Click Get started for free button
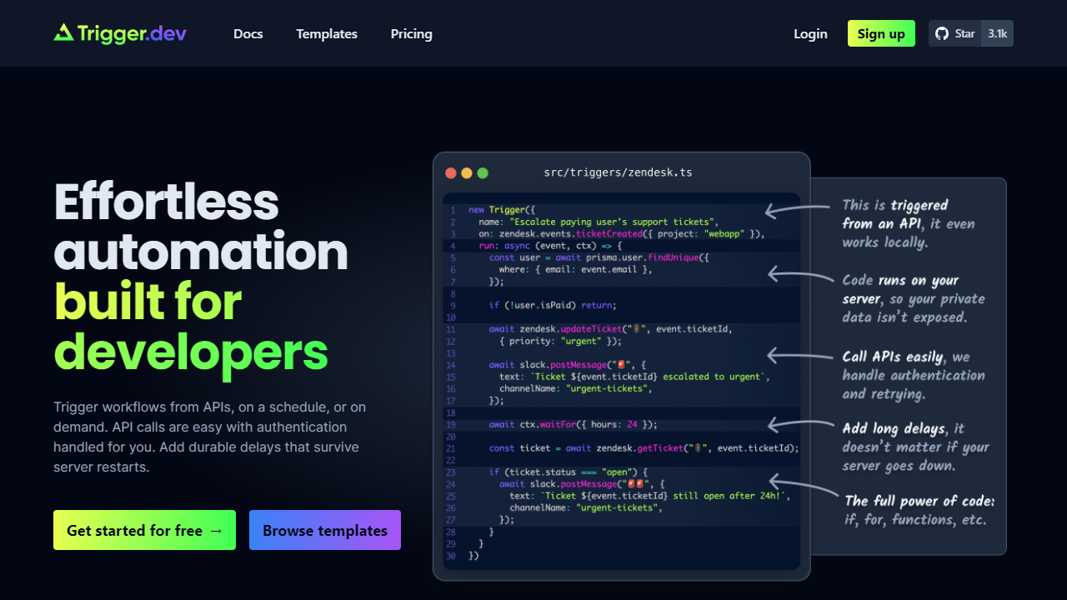 coord(144,530)
